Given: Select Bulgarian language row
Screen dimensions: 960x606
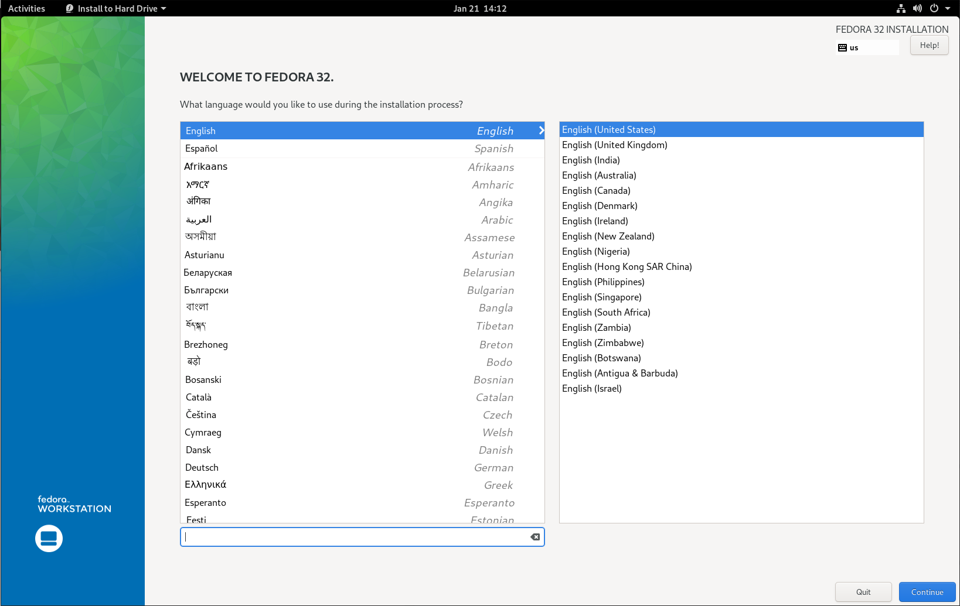Looking at the screenshot, I should coord(362,290).
